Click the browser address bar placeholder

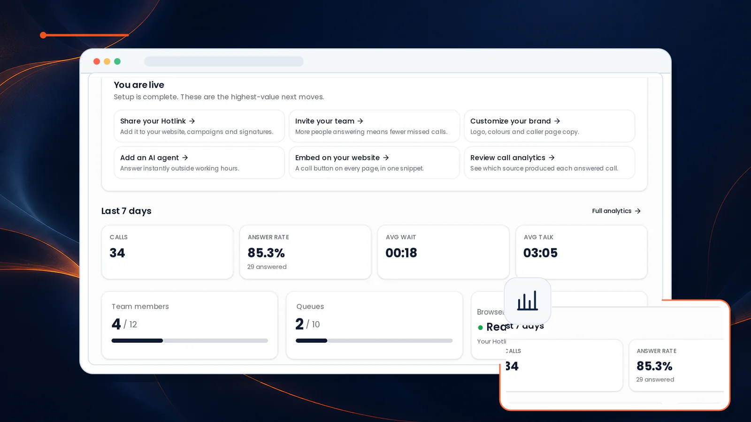coord(224,61)
